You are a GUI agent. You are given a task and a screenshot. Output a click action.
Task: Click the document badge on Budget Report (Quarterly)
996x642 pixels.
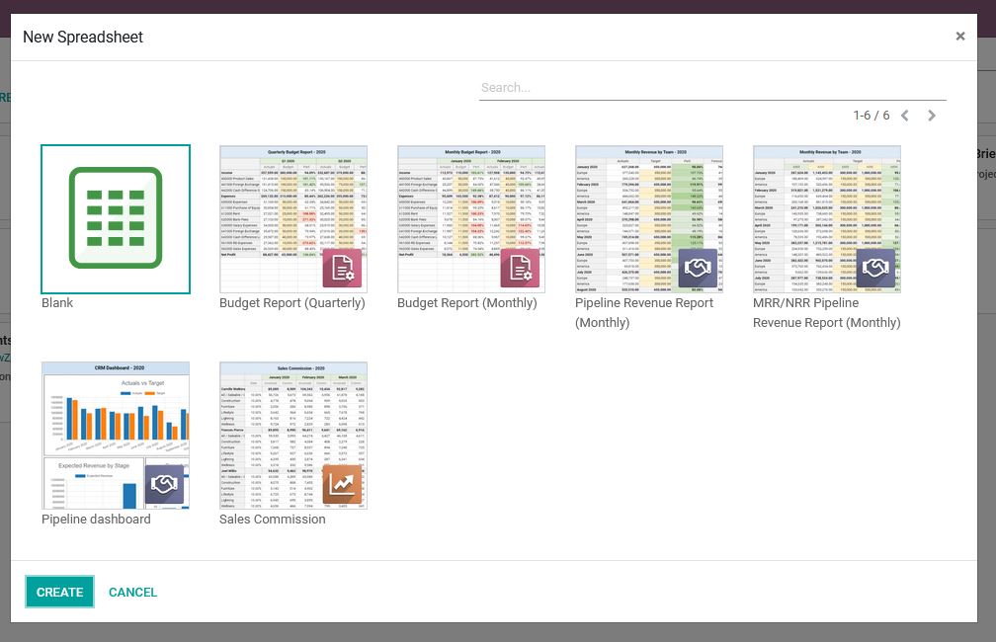(x=343, y=268)
